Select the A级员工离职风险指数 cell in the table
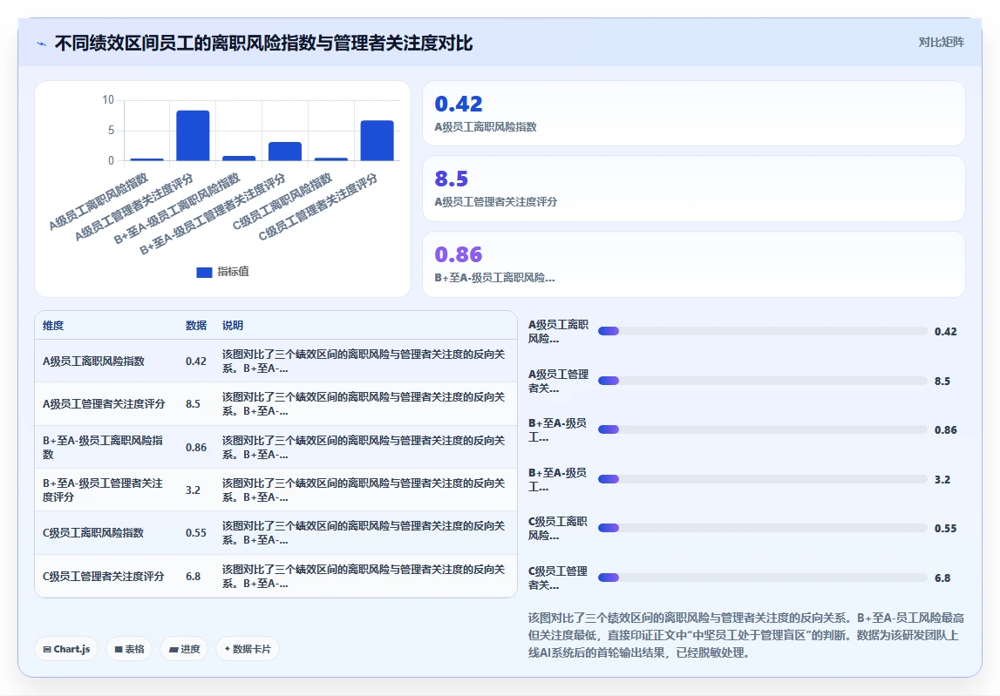 pyautogui.click(x=94, y=361)
